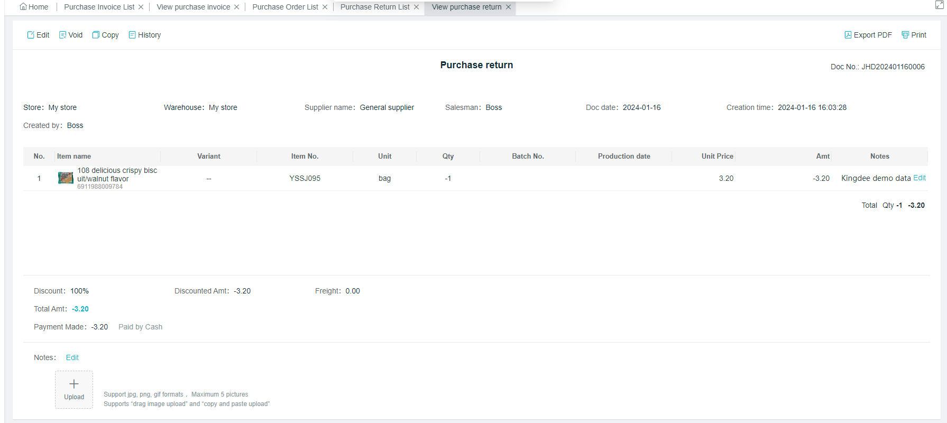Click the biscuit product thumbnail image
The image size is (947, 423).
[66, 178]
